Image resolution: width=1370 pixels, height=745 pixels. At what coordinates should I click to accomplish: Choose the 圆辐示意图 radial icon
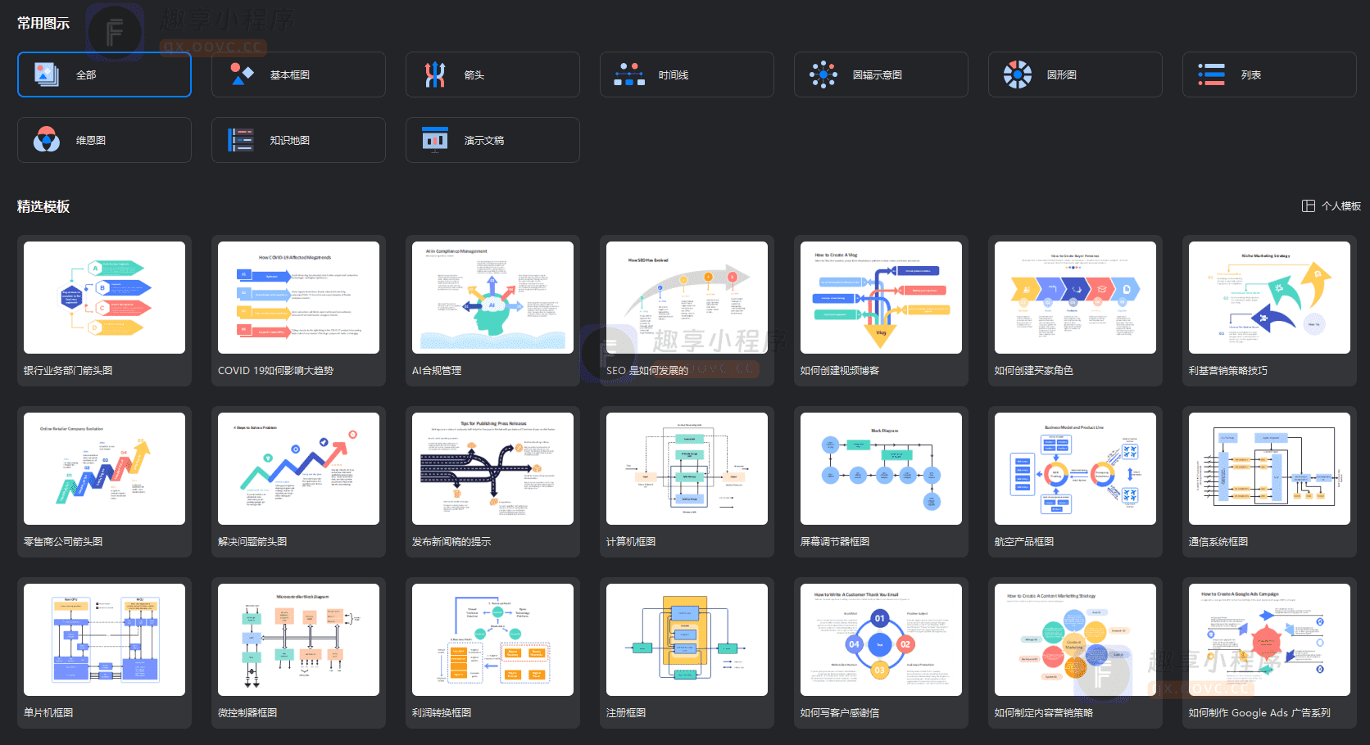(823, 74)
